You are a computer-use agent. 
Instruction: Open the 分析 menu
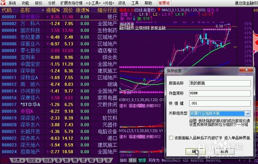click(x=52, y=3)
